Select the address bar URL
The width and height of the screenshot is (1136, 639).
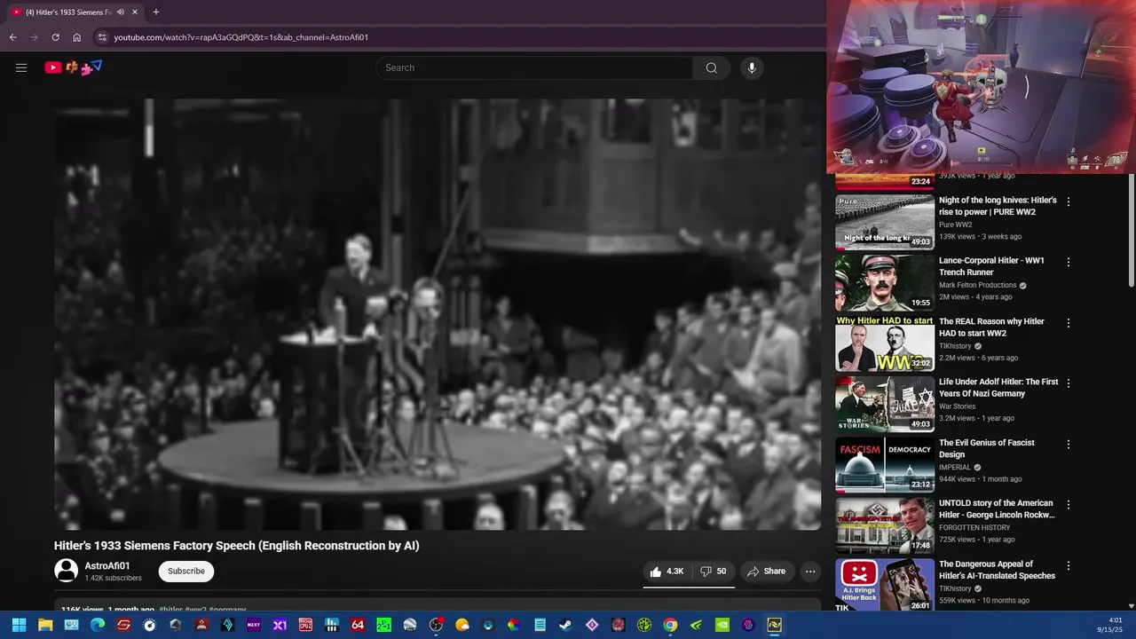[241, 37]
